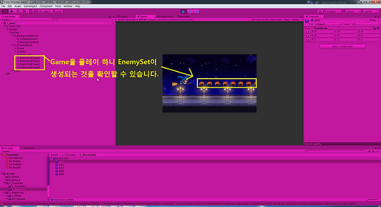The width and height of the screenshot is (381, 207).
Task: Open All Scripts saved search
Action: coord(13,167)
